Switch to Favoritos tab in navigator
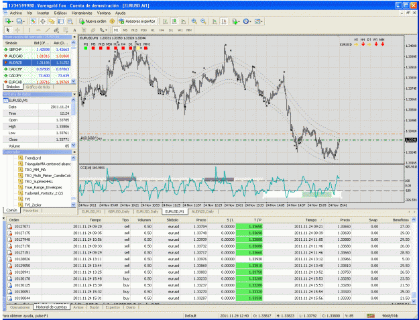The height and width of the screenshot is (320, 419). click(31, 211)
